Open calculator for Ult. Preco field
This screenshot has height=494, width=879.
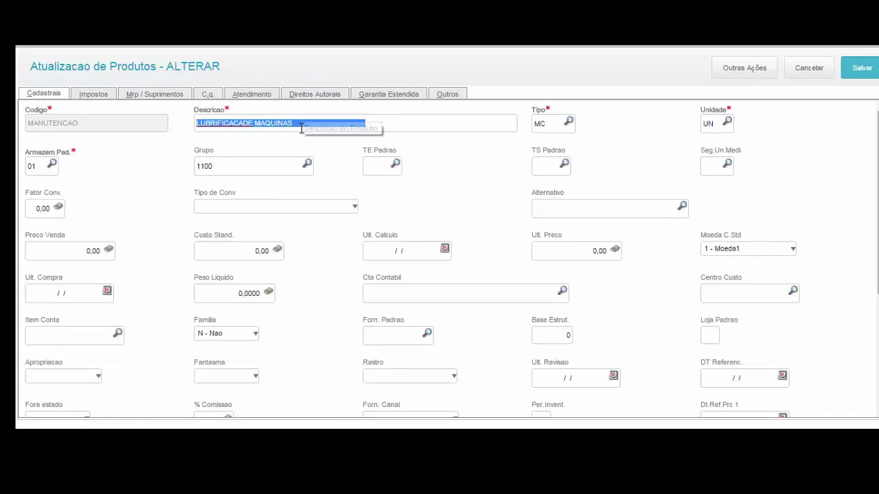point(615,249)
